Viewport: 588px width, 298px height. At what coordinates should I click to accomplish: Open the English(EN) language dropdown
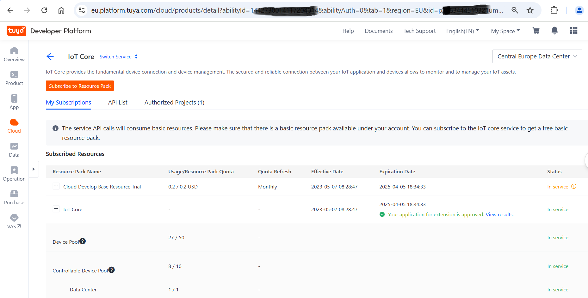[462, 31]
